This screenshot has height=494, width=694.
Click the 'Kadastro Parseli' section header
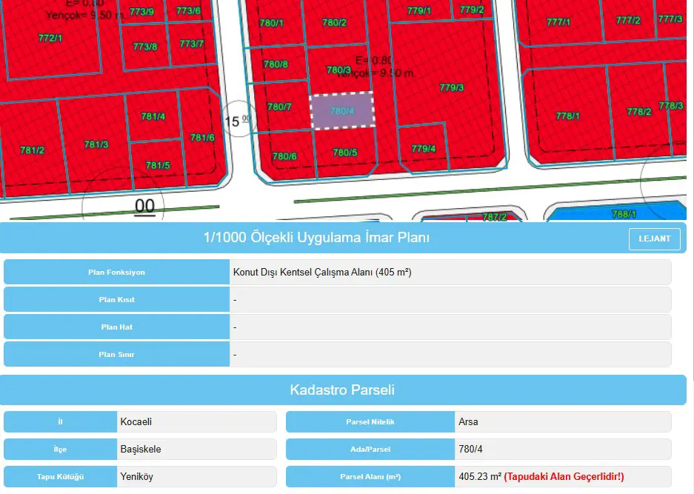[x=342, y=390]
